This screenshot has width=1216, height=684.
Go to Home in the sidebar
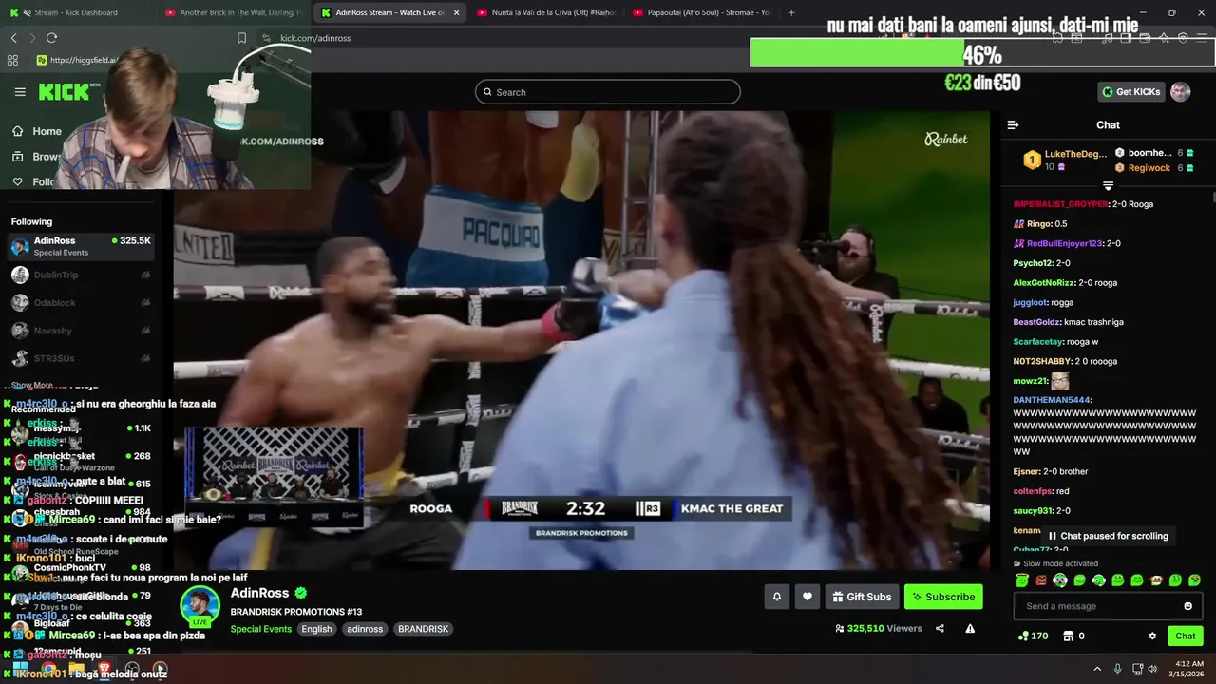pyautogui.click(x=36, y=131)
